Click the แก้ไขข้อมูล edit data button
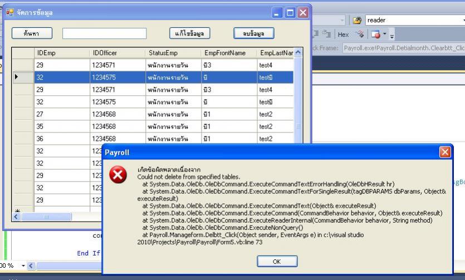This screenshot has height=280, width=465. 190,33
